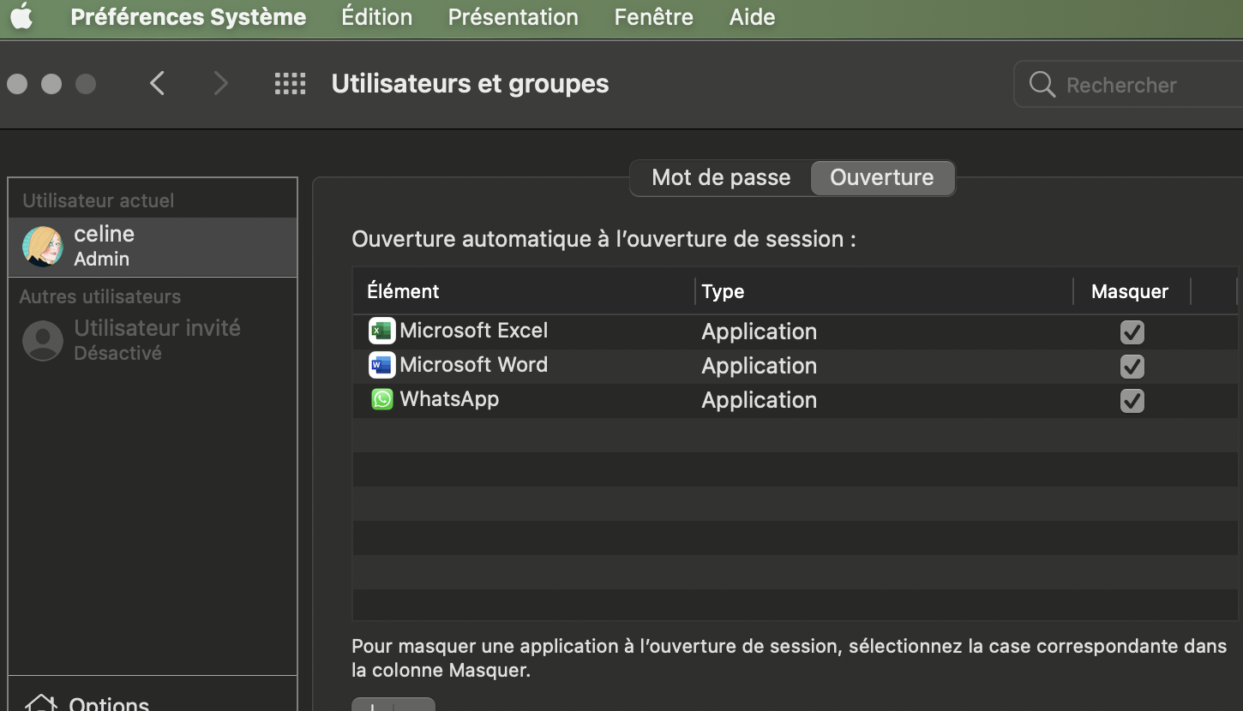The width and height of the screenshot is (1243, 711).
Task: Select the Ouverture tab
Action: pos(881,177)
